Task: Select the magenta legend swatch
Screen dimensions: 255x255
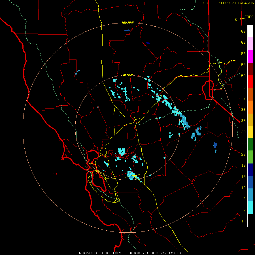Action: 250,56
